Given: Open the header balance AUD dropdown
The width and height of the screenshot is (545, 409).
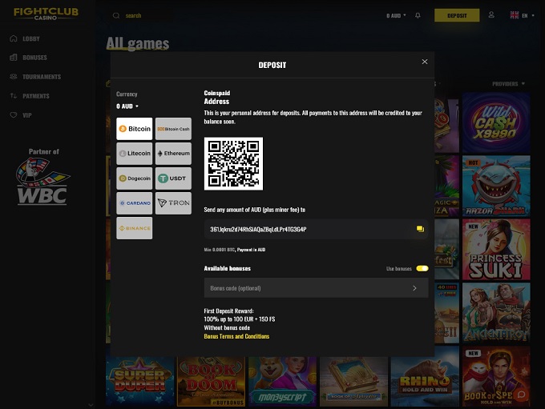Looking at the screenshot, I should (396, 15).
